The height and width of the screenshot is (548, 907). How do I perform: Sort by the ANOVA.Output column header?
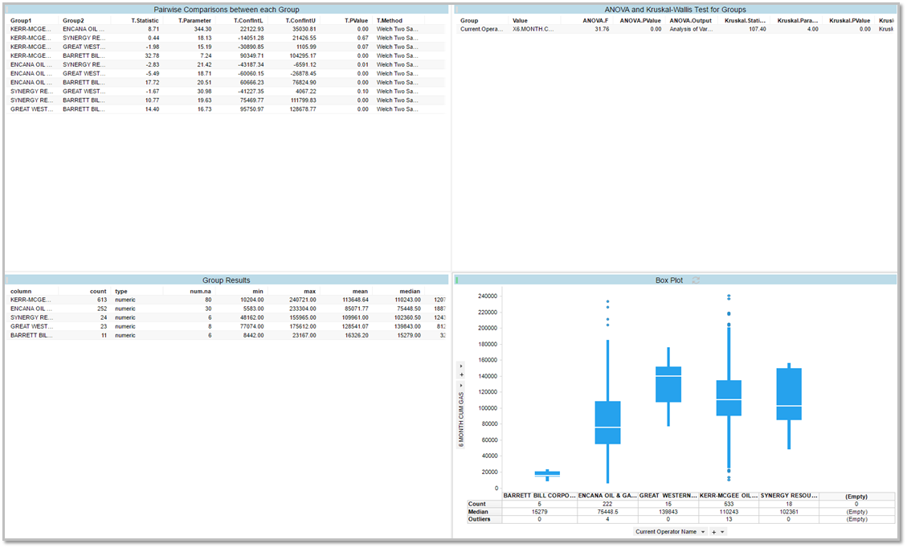tap(691, 20)
